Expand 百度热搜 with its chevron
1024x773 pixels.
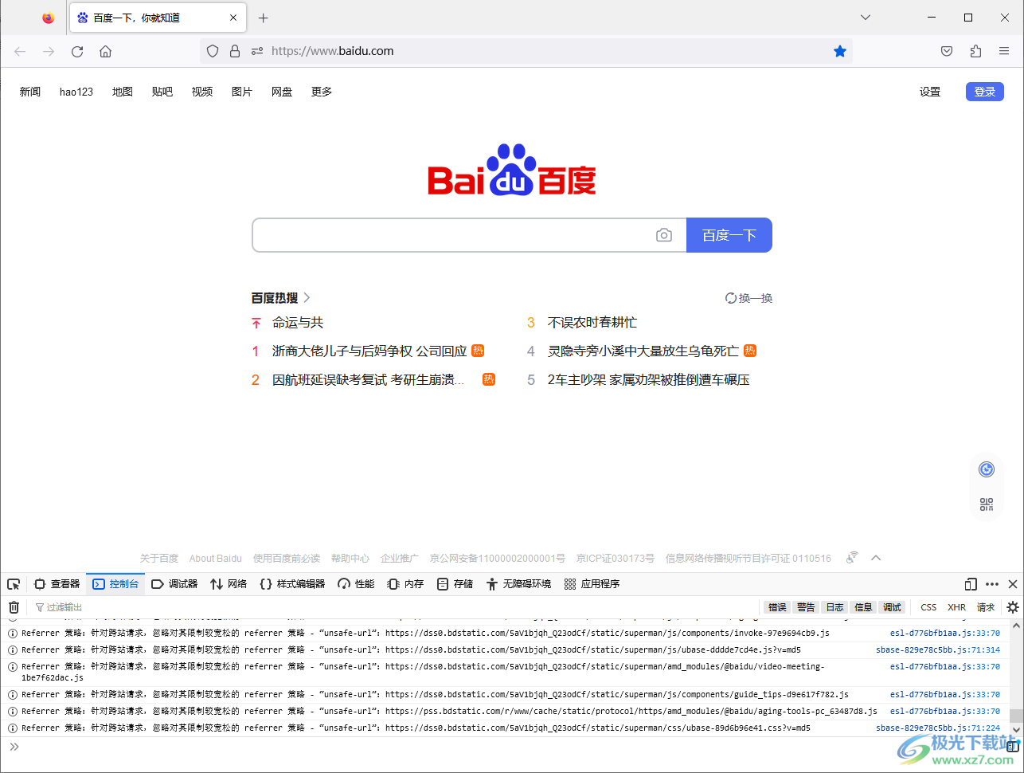pos(307,298)
